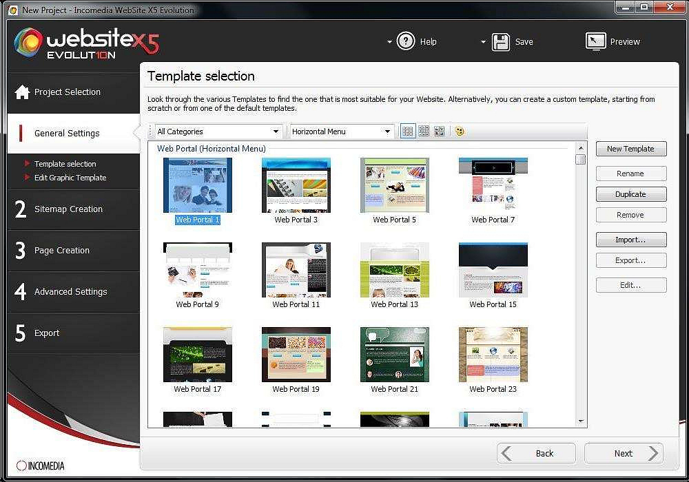The image size is (689, 482).
Task: Click the Import button
Action: [630, 240]
